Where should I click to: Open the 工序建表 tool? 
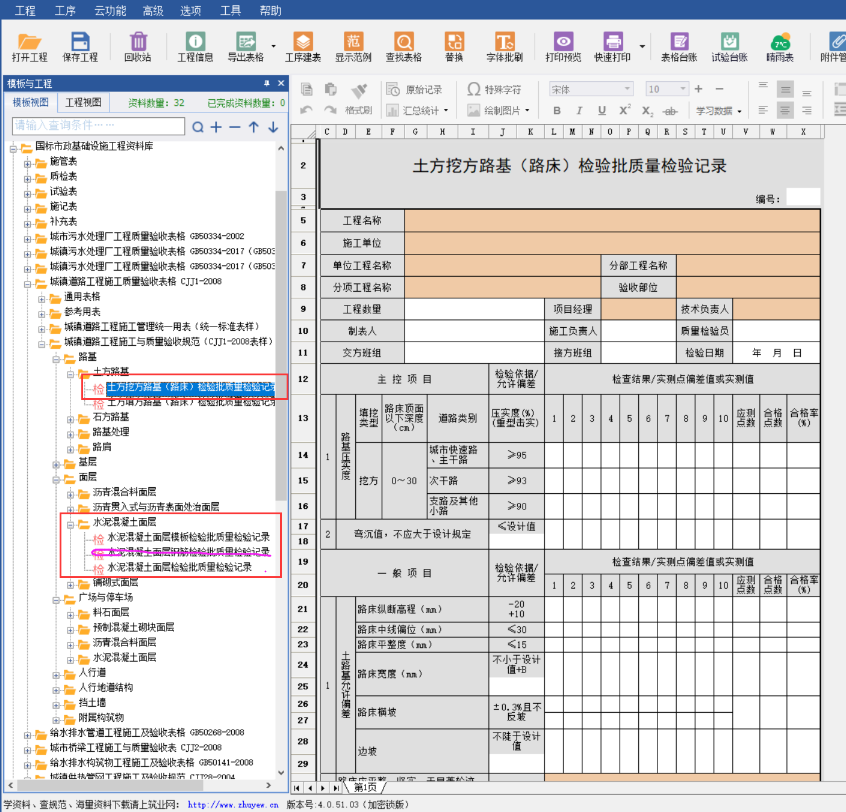coord(303,47)
